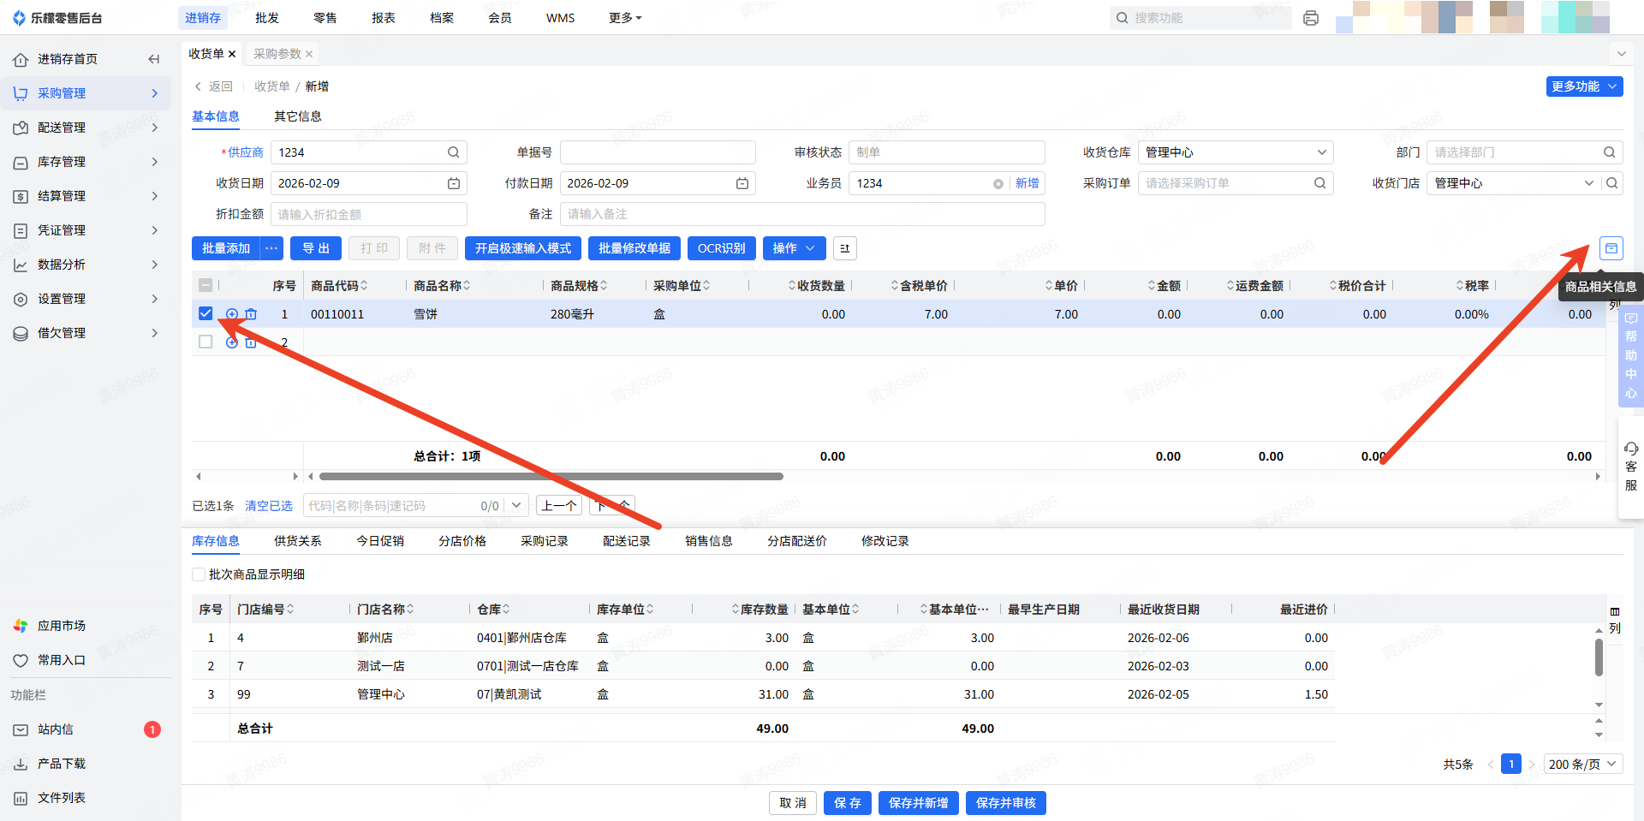Open the 供货关系 tab

297,541
